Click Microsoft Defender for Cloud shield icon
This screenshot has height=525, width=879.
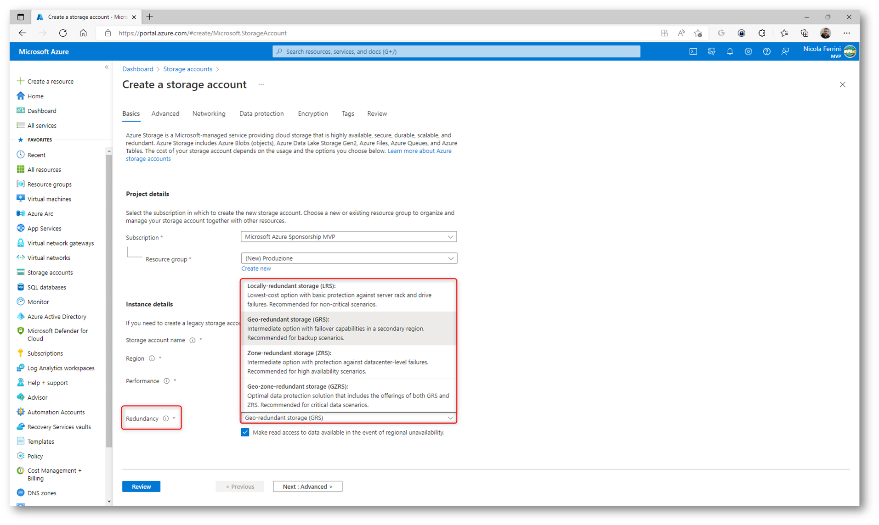(20, 330)
